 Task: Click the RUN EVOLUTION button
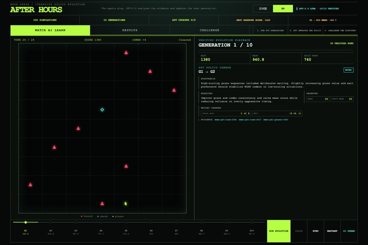pyautogui.click(x=279, y=231)
